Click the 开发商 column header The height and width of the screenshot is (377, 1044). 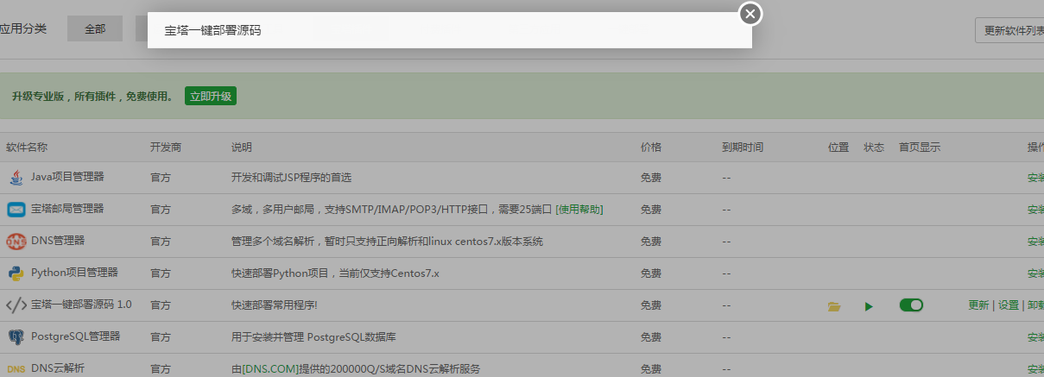click(166, 148)
